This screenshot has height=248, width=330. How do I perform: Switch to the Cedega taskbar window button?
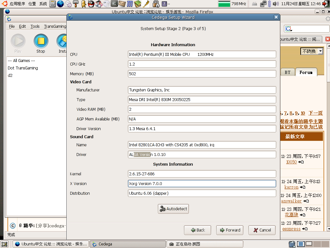[x=128, y=244]
